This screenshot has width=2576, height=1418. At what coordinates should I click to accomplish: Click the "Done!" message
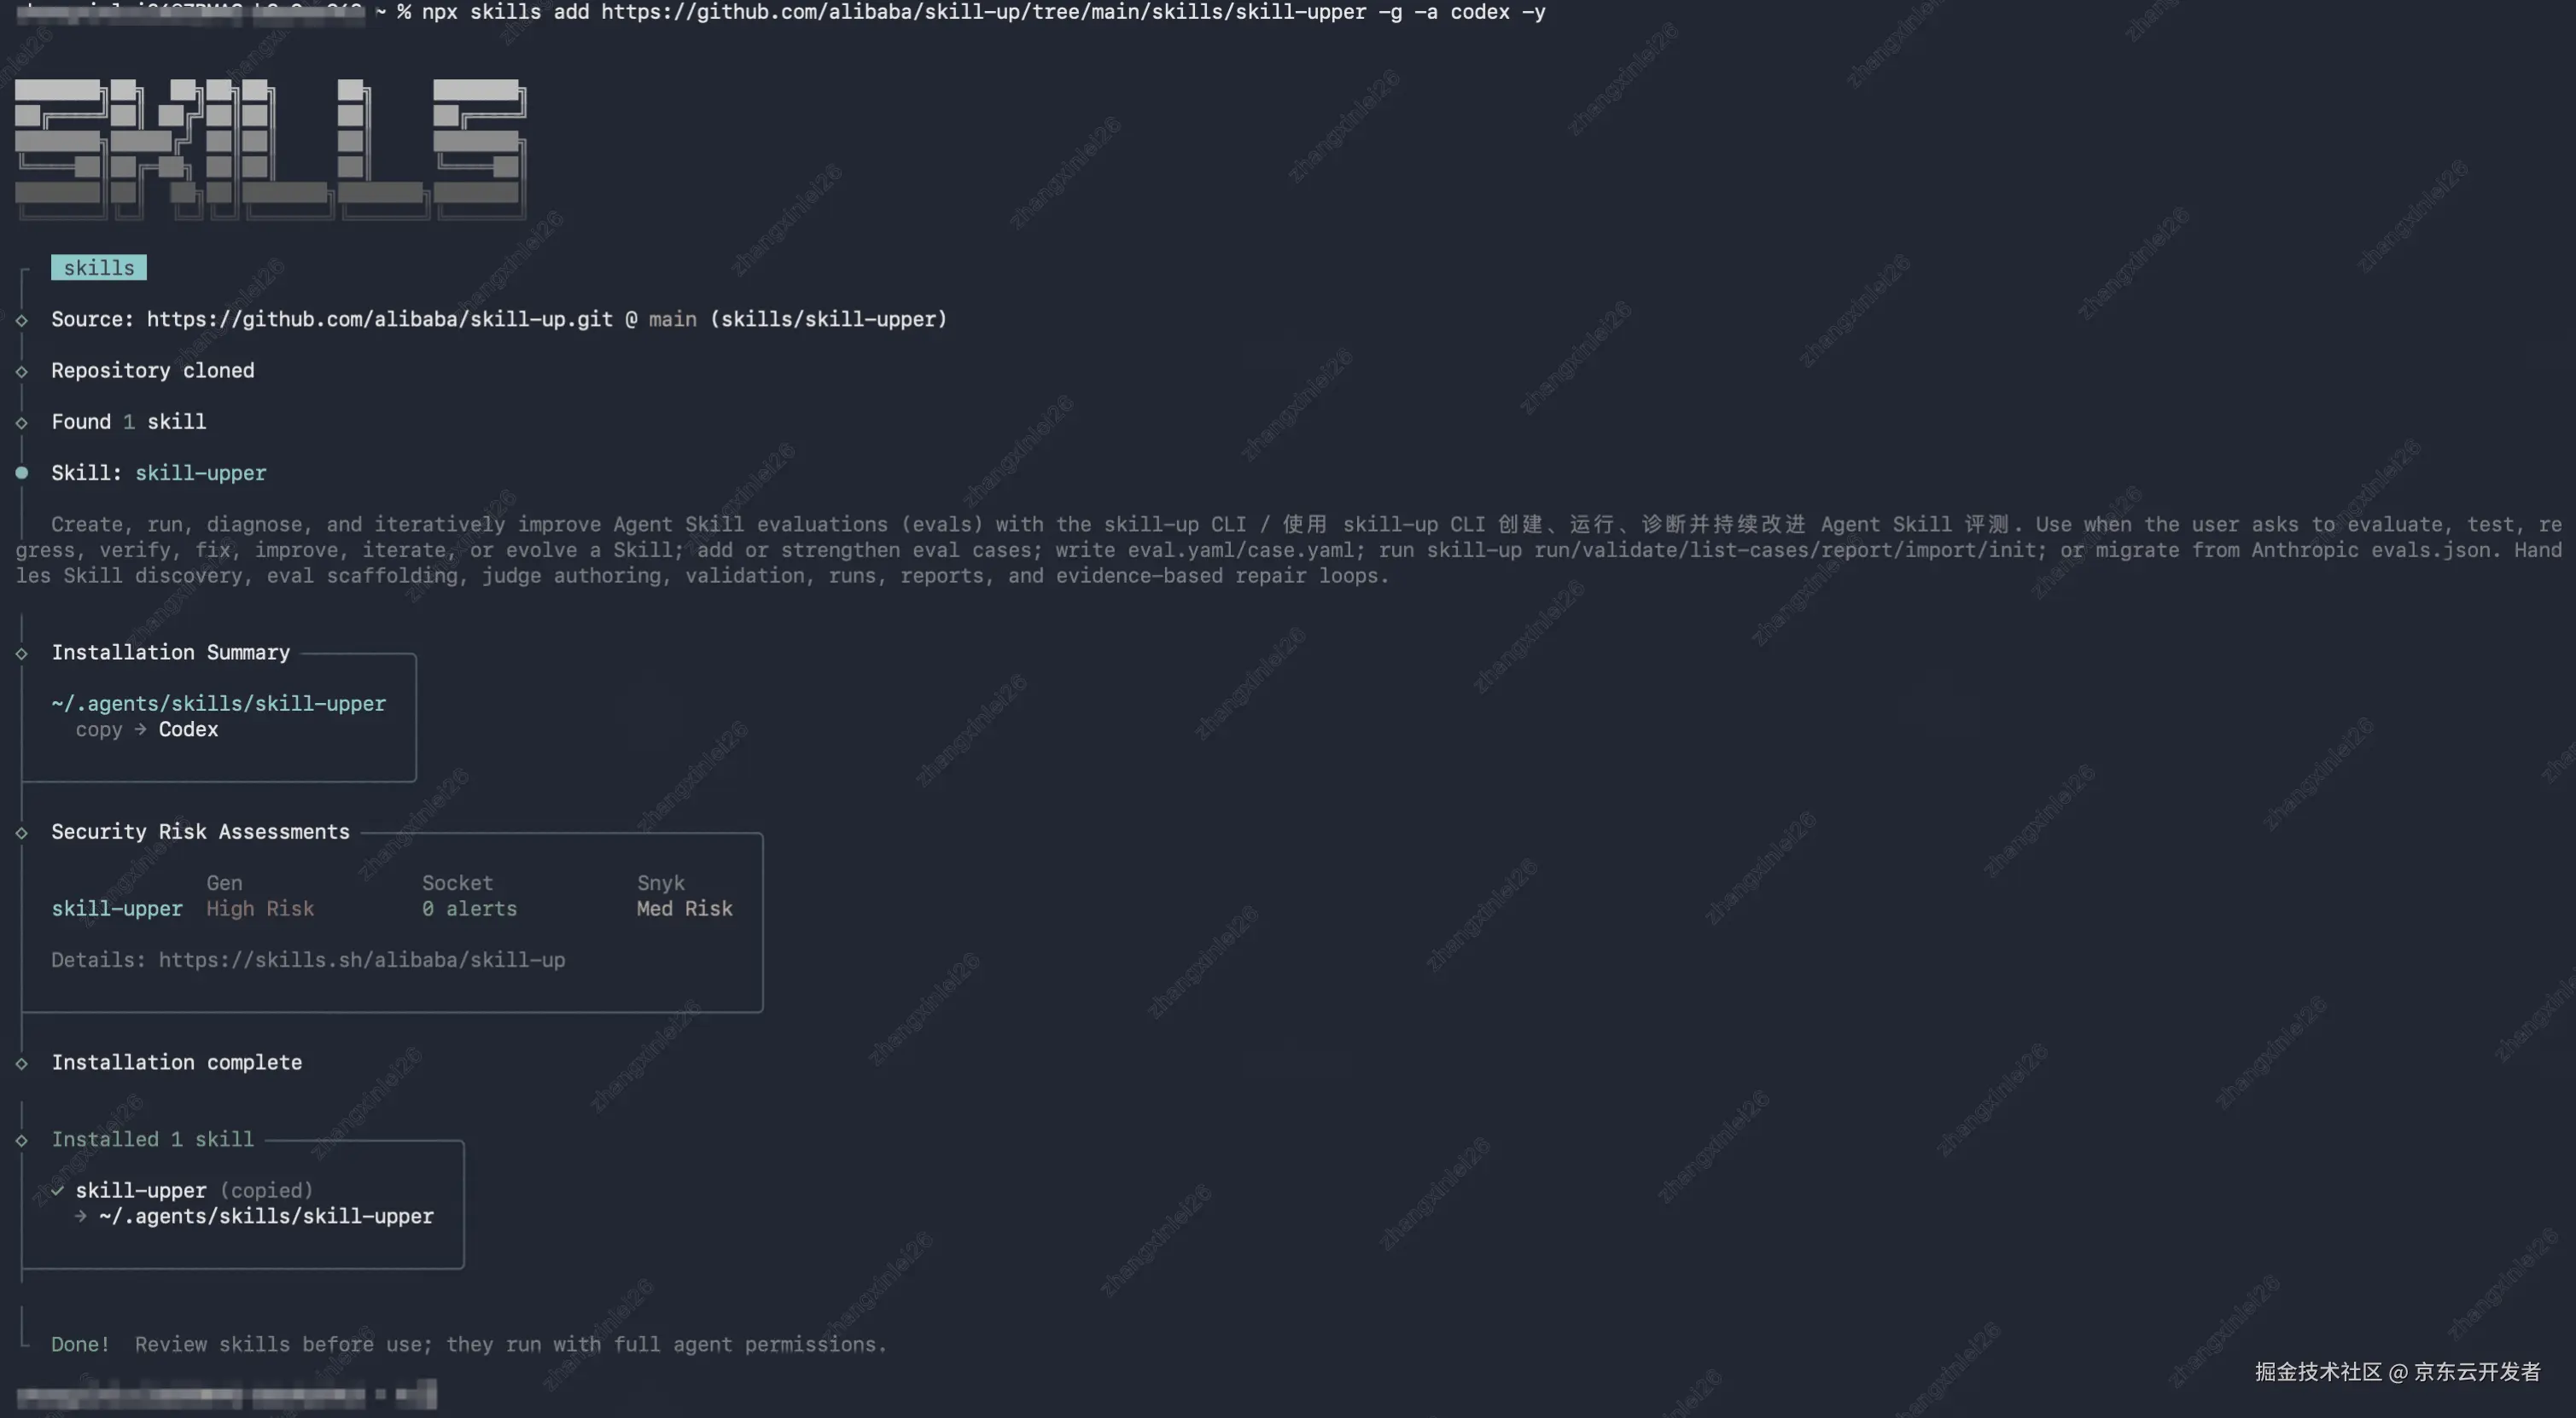[81, 1345]
